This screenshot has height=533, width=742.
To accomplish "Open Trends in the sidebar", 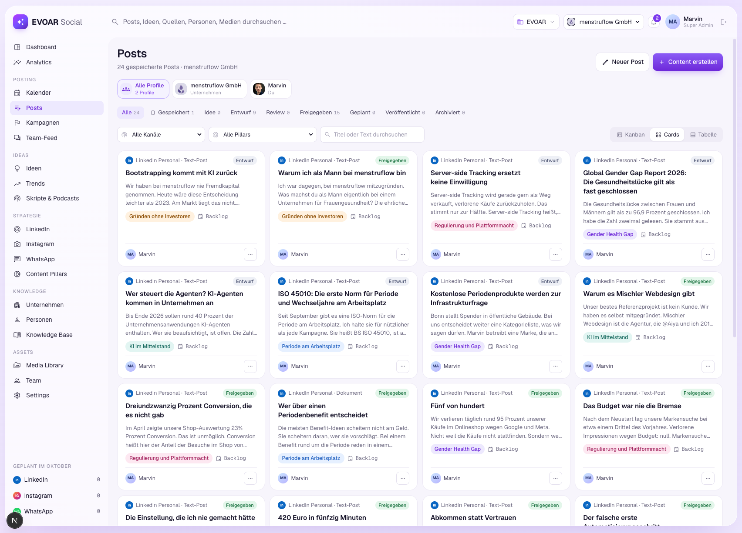I will (x=57, y=183).
